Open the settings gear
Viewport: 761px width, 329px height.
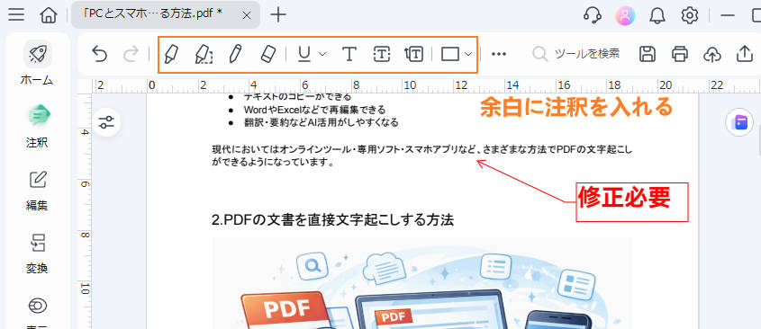[689, 15]
